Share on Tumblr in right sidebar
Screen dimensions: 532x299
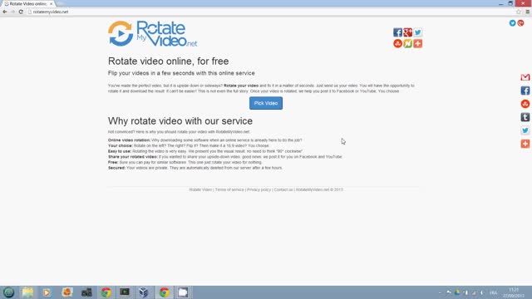pyautogui.click(x=525, y=117)
